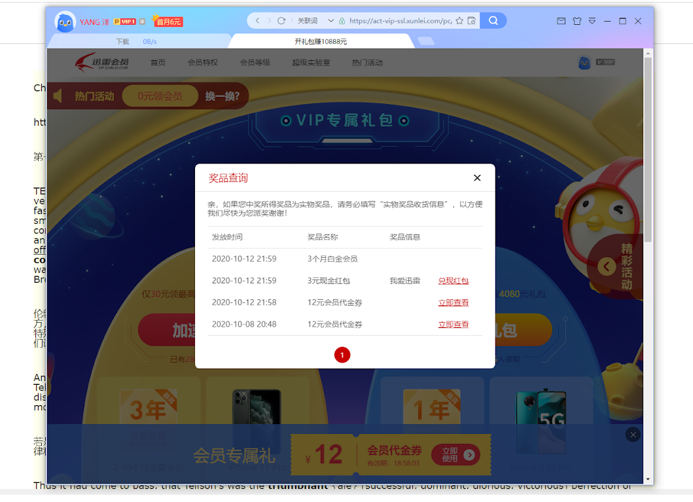Viewport: 693px width, 502px height.
Task: Click the 迅雷会员 logo
Action: pyautogui.click(x=102, y=62)
